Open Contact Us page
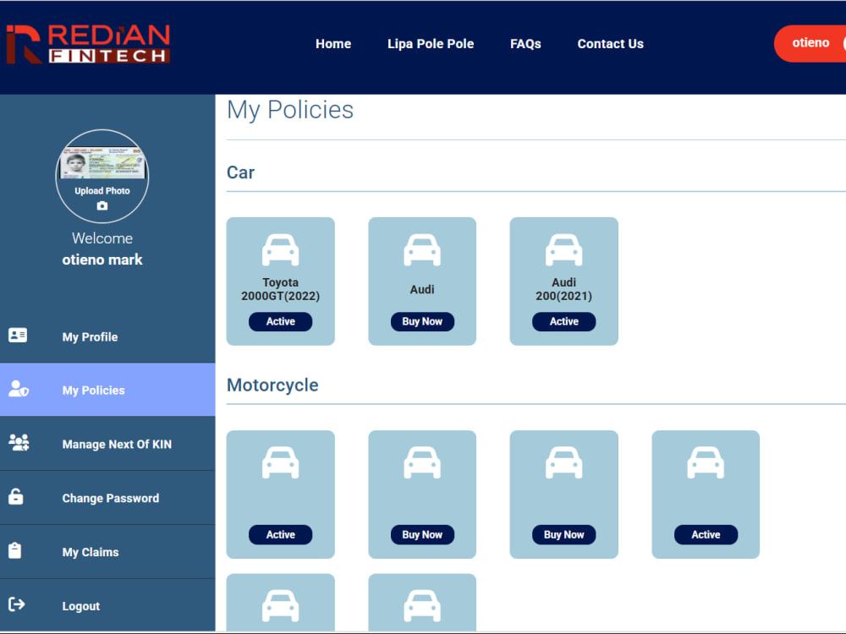846x634 pixels. 610,44
